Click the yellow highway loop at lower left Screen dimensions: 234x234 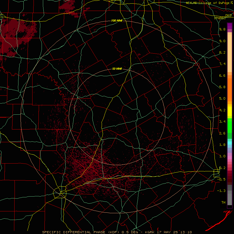click(60, 192)
